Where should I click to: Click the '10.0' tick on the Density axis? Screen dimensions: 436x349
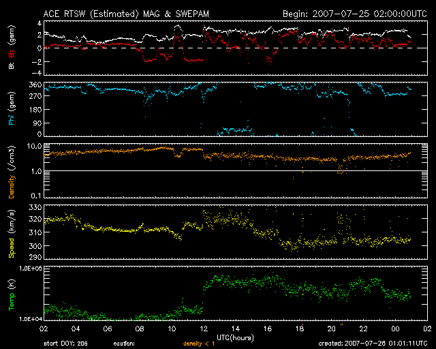coord(35,146)
